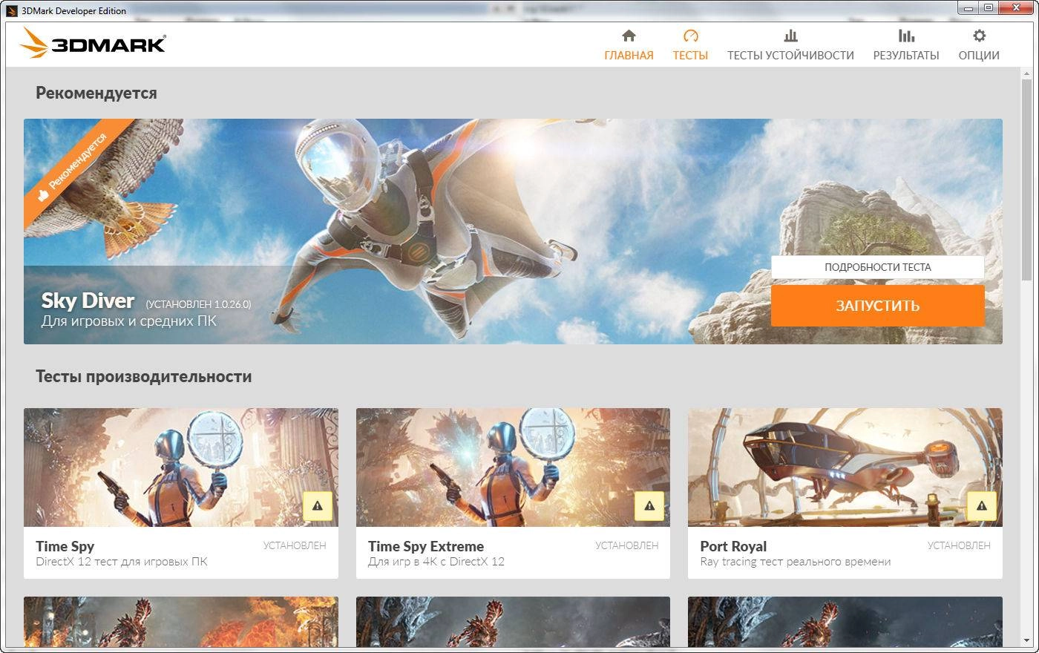Click the gauge icon above ТЕСТЫ
Viewport: 1039px width, 653px height.
coord(690,36)
